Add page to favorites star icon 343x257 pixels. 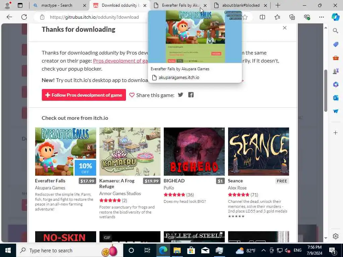click(x=245, y=17)
